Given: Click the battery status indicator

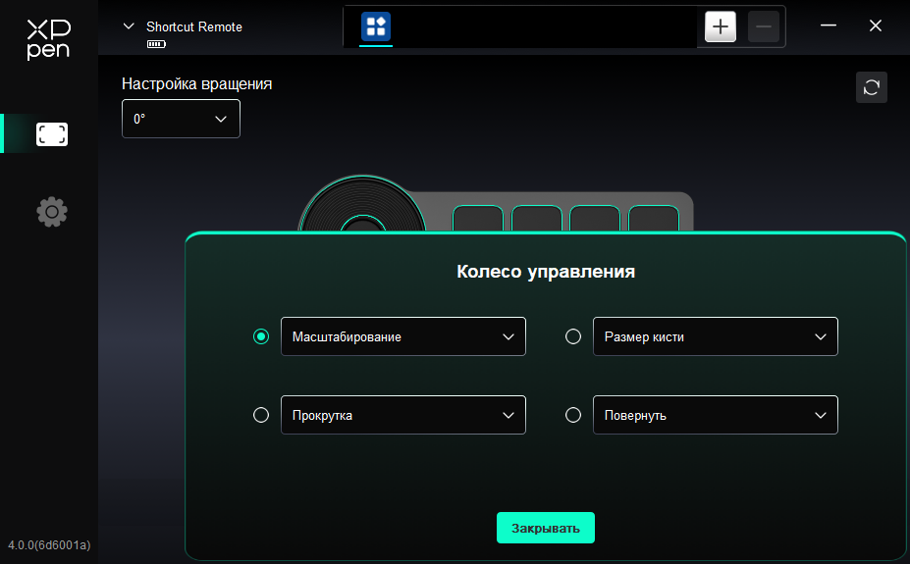Looking at the screenshot, I should [156, 44].
